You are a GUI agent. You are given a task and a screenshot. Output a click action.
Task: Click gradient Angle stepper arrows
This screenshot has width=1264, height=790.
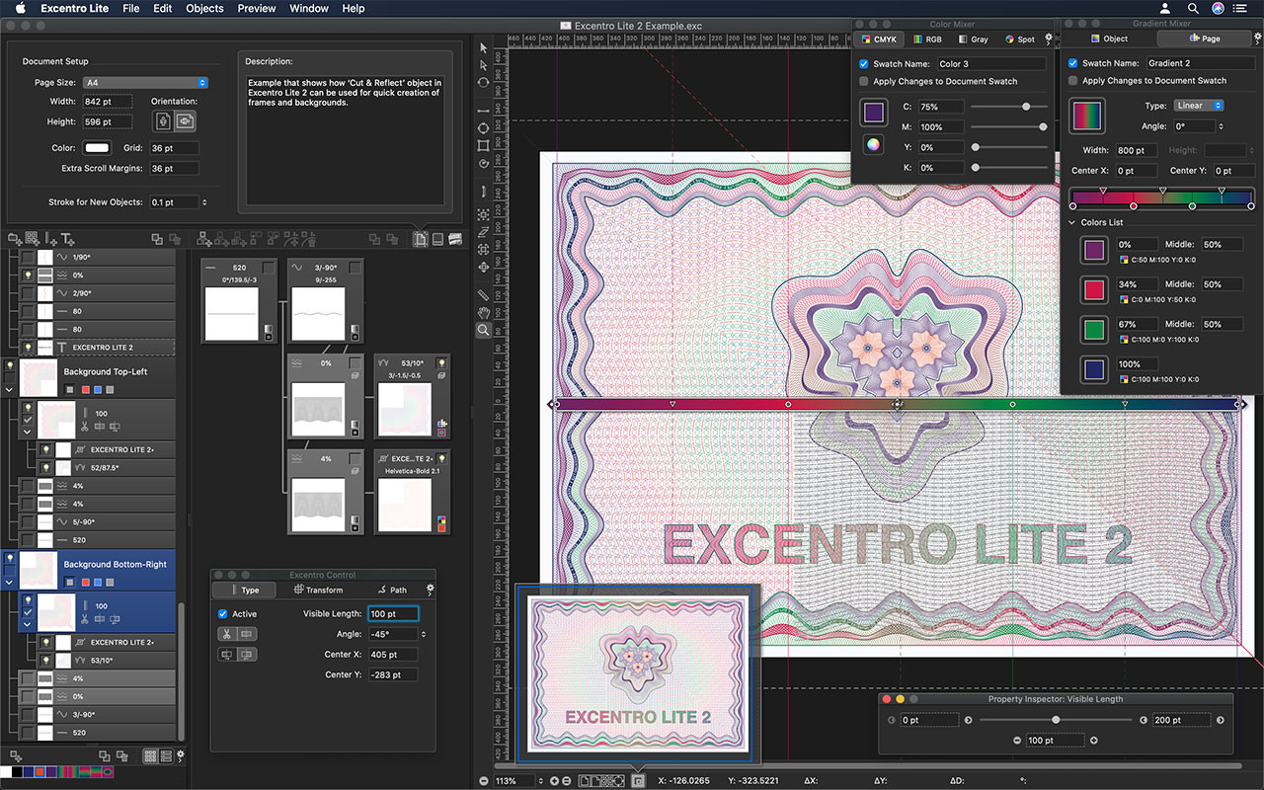1221,126
